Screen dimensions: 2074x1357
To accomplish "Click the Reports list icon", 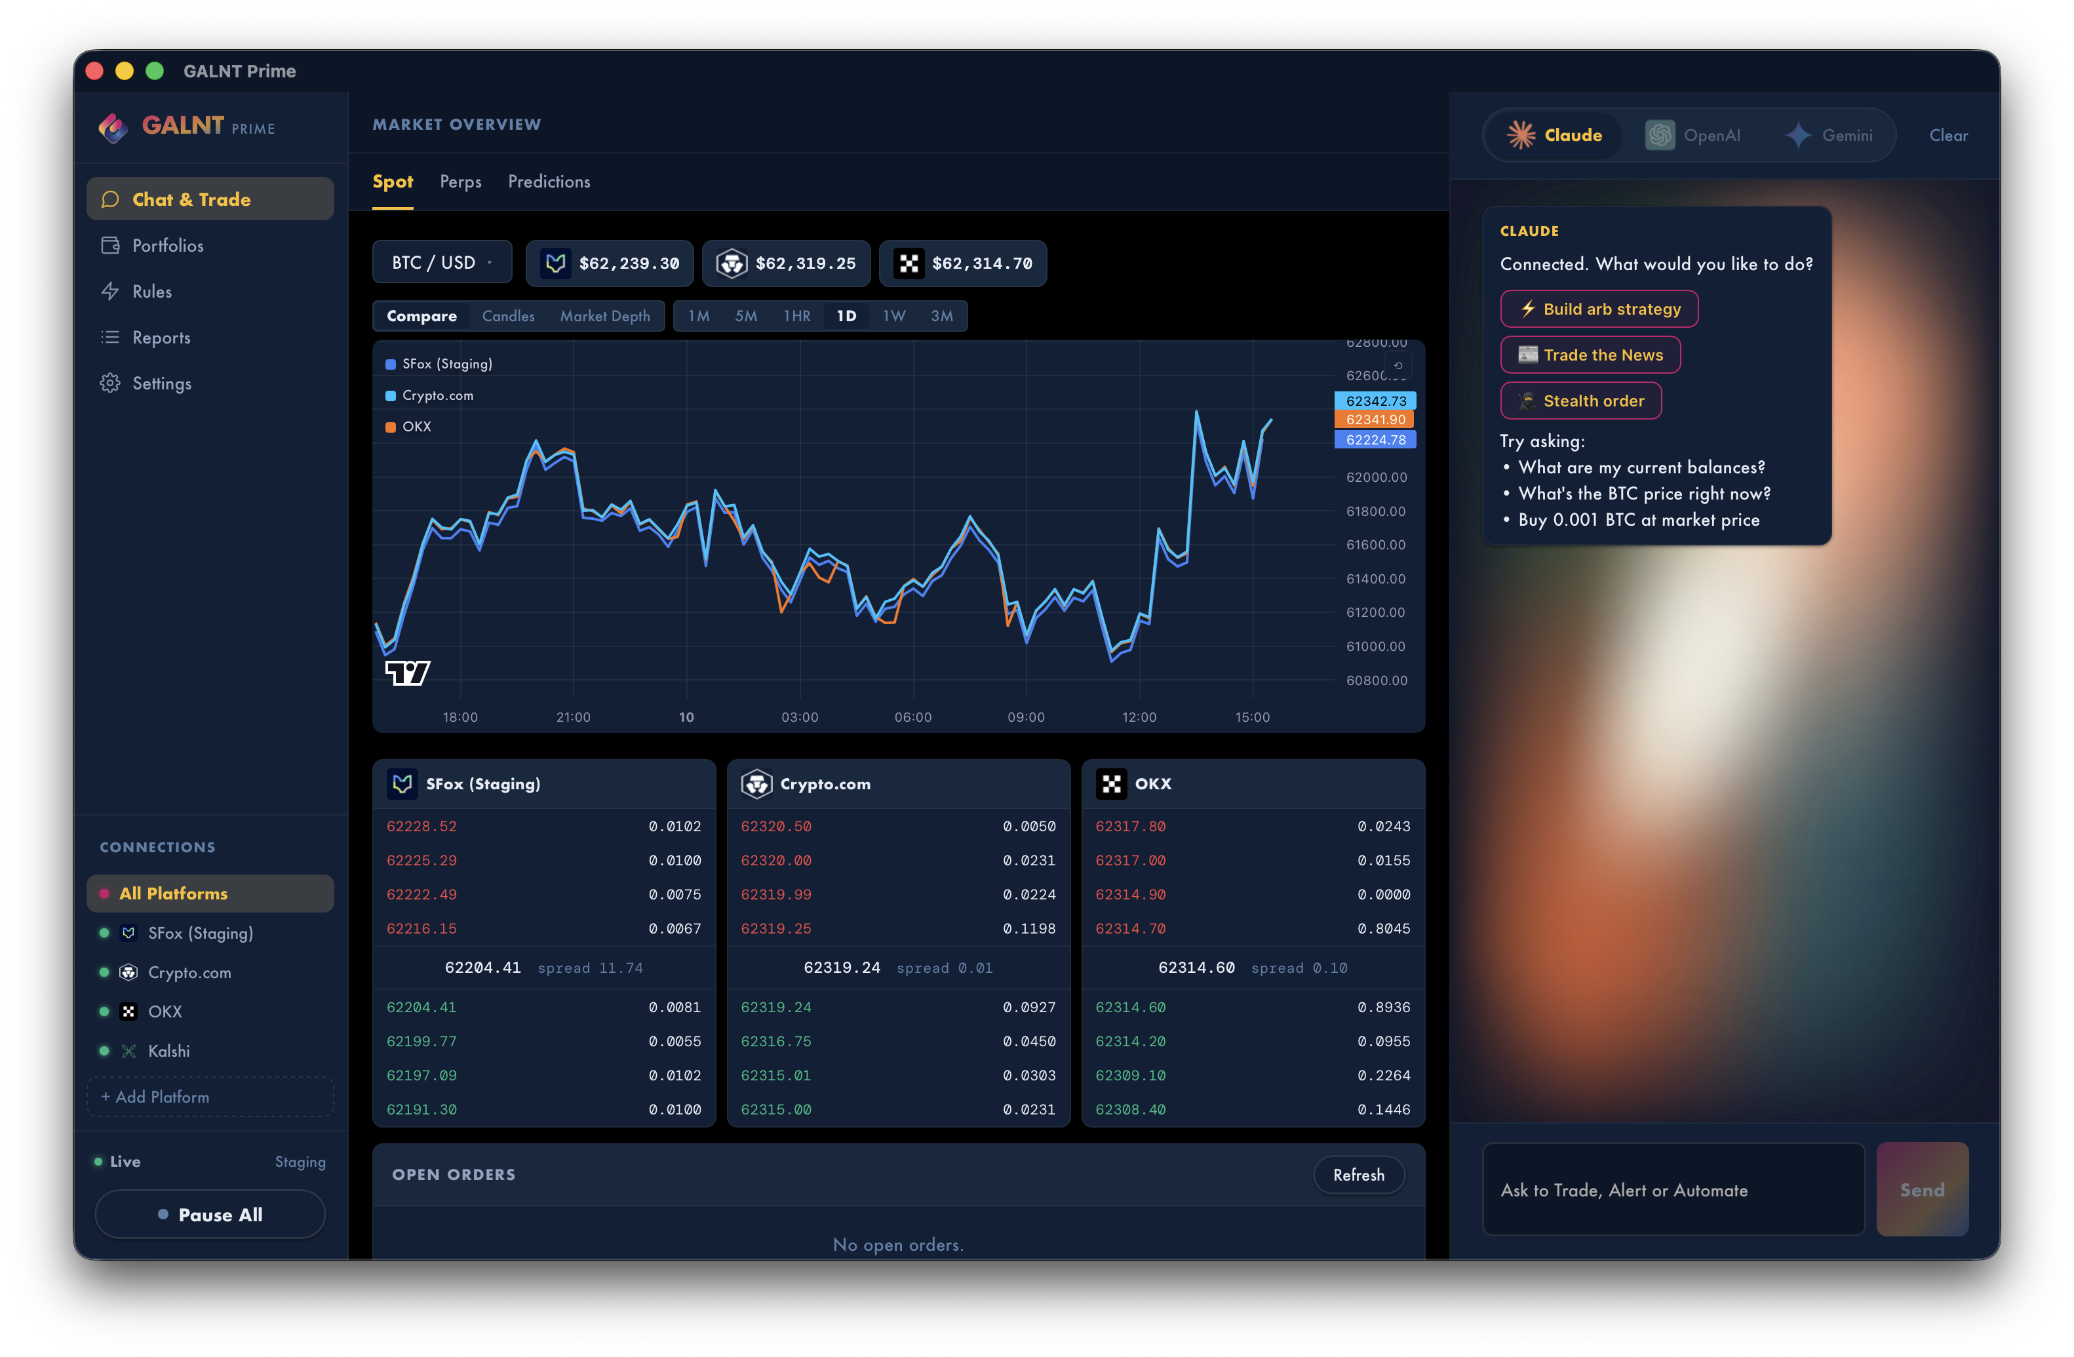I will [x=110, y=338].
